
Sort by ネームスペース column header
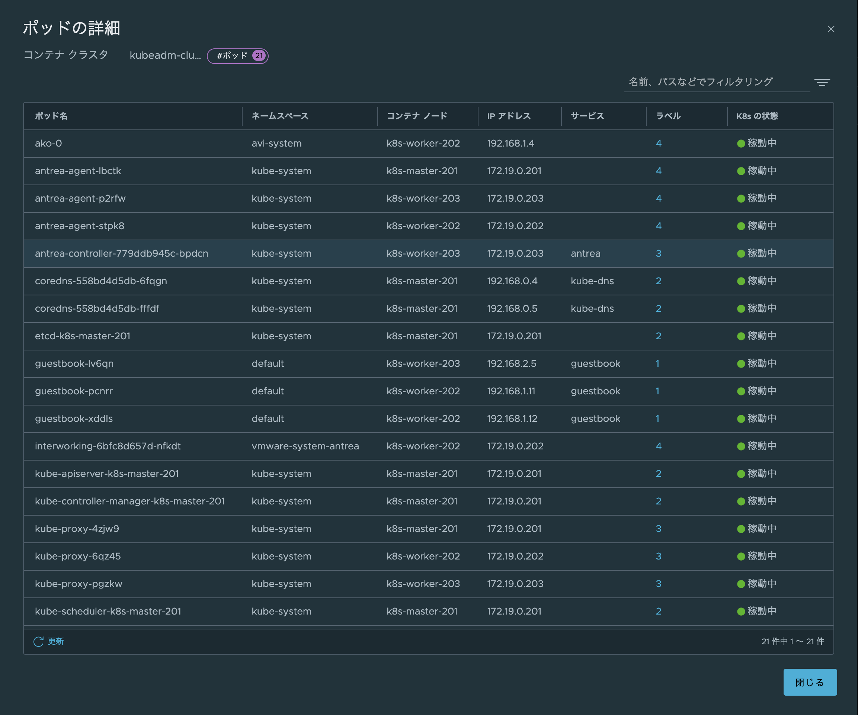pos(280,116)
